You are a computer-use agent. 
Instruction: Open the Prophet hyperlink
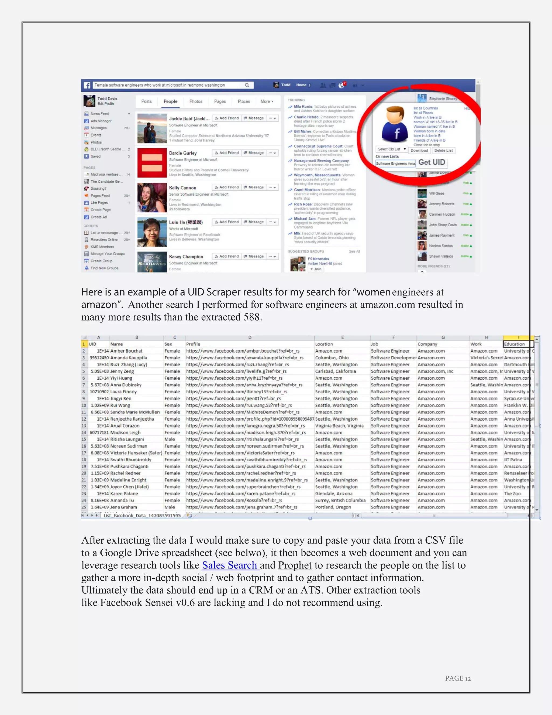coord(295,565)
